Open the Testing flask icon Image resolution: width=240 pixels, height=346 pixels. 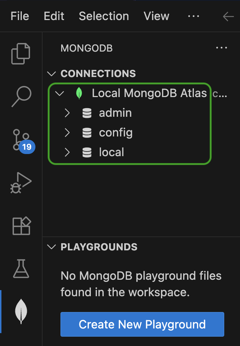pyautogui.click(x=21, y=269)
